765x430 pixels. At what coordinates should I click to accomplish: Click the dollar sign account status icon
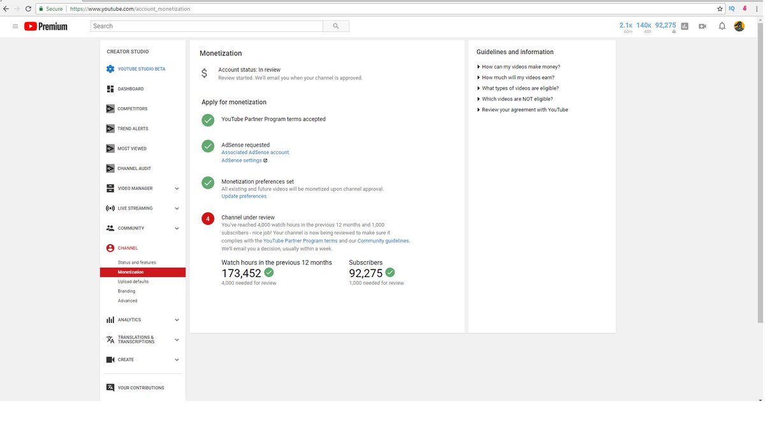[x=204, y=73]
